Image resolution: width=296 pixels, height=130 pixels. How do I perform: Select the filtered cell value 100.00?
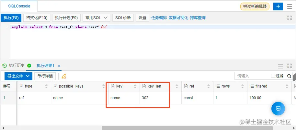point(269,98)
